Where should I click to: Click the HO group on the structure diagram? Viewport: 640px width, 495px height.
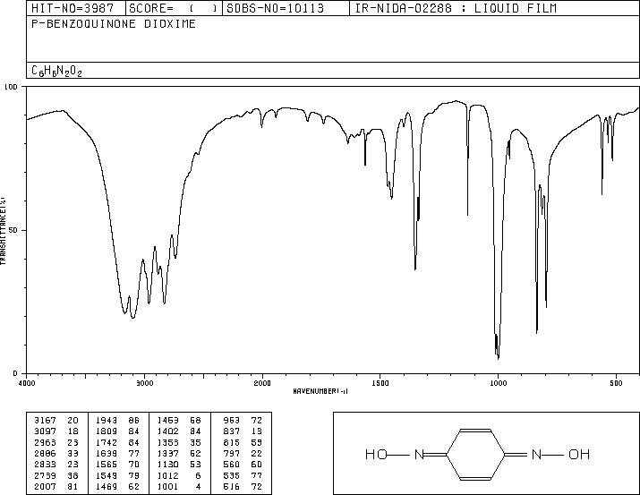point(376,454)
